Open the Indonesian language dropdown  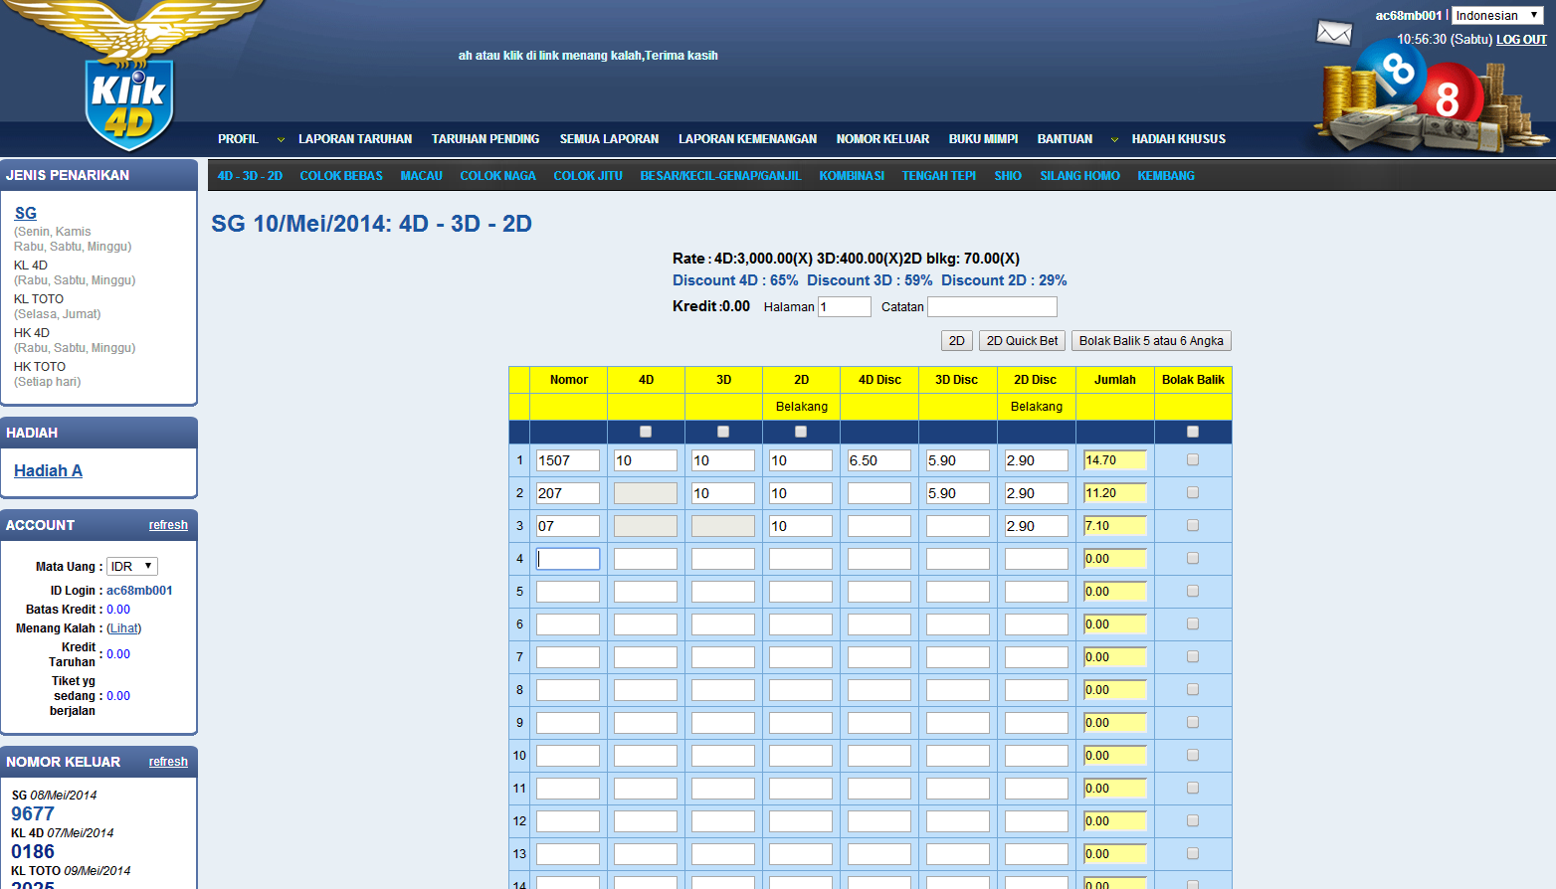[x=1497, y=16]
